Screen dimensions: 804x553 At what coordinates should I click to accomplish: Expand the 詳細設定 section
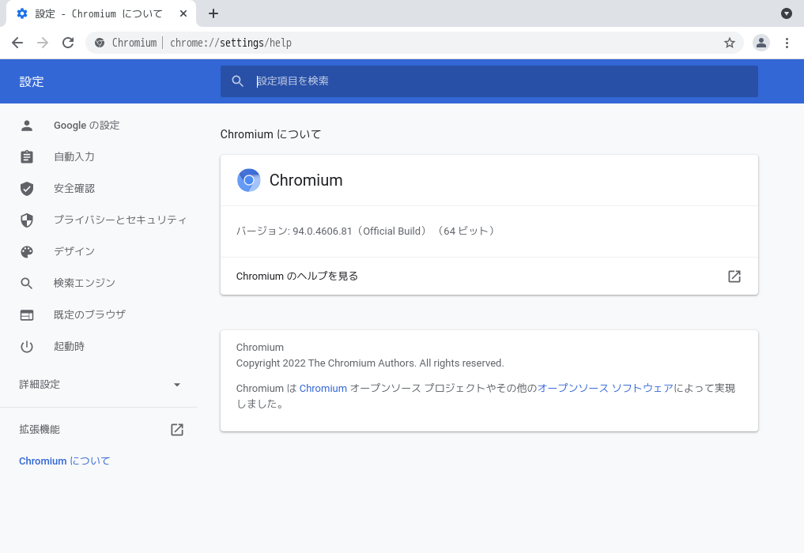[x=99, y=385]
